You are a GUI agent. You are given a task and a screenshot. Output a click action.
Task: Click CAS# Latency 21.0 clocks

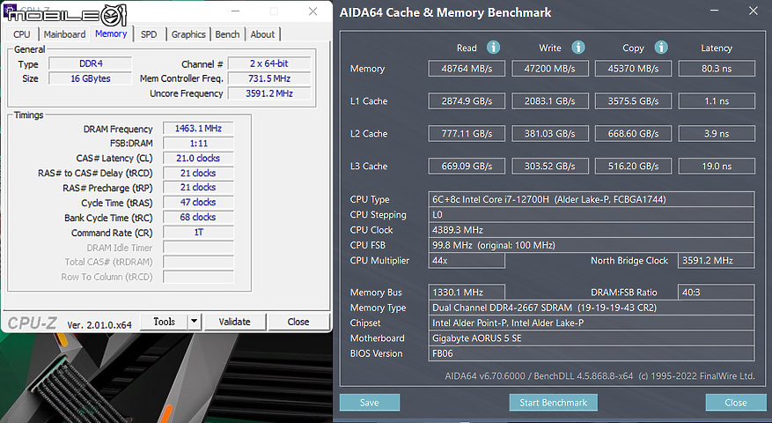tap(198, 159)
